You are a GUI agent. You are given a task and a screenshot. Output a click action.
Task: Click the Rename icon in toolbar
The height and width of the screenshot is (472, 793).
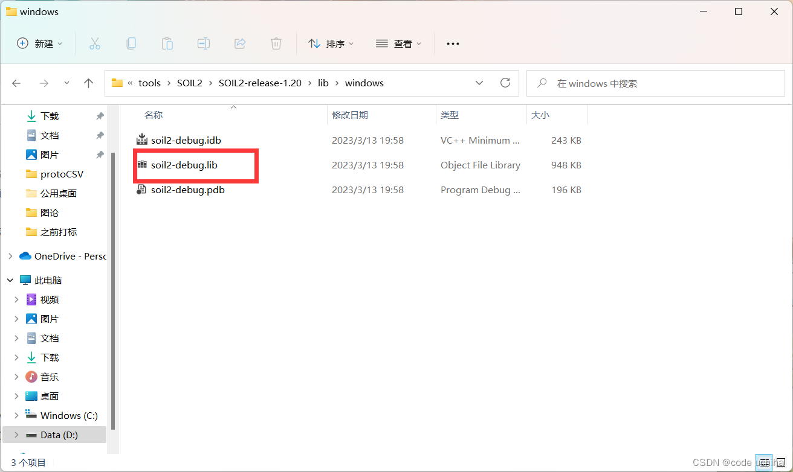point(204,43)
